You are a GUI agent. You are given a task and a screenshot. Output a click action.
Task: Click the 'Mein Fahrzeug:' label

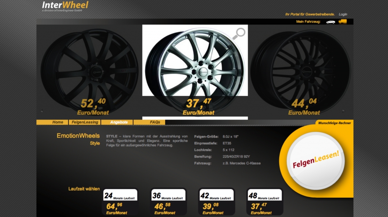click(308, 22)
